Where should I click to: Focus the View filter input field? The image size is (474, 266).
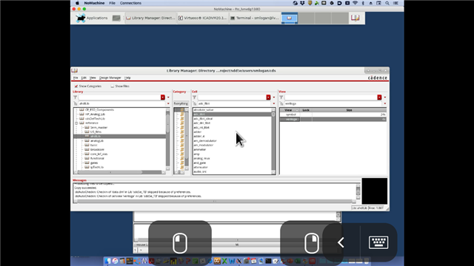331,98
